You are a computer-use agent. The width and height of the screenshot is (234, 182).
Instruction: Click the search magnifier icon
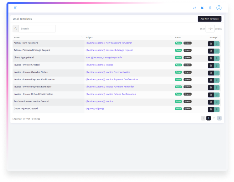click(16, 29)
